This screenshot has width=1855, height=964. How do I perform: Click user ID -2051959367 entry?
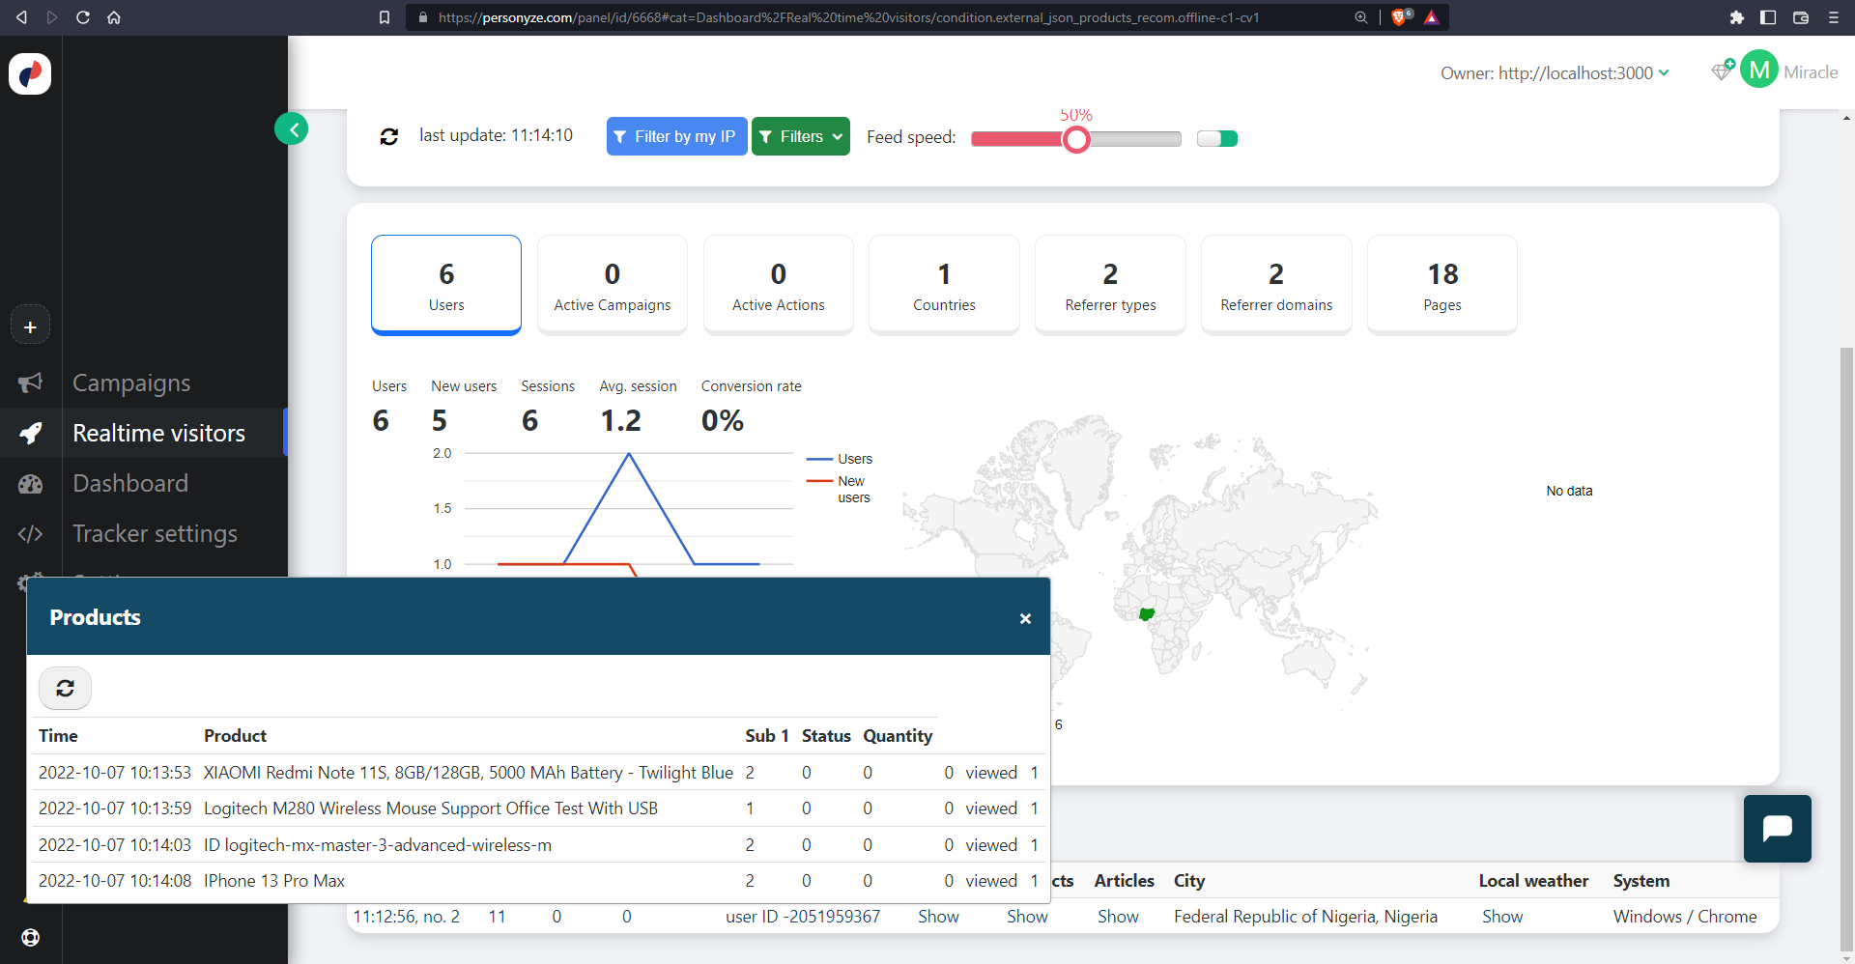pos(803,917)
